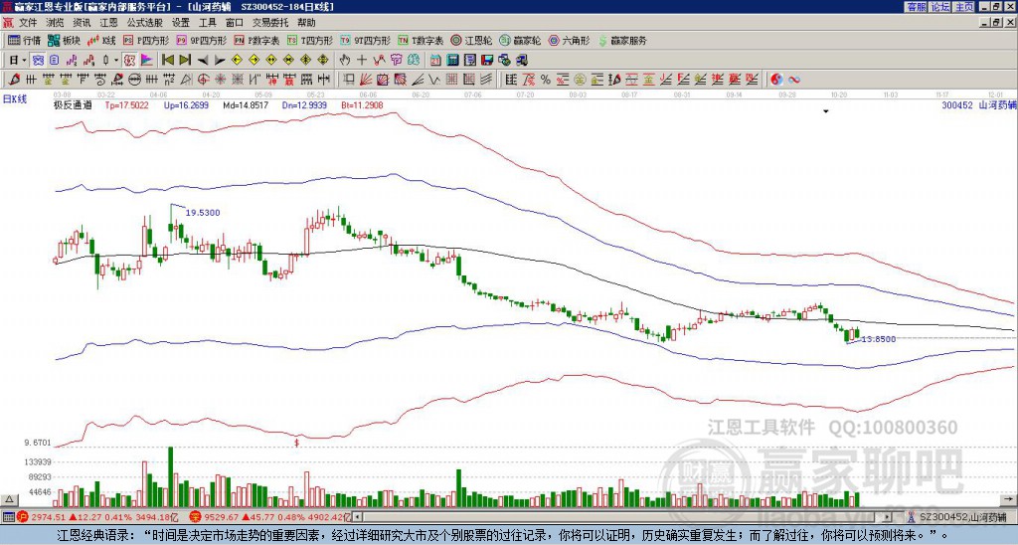1018x545 pixels.
Task: Click the Shanghai index 2974.51 status entry
Action: pos(97,517)
